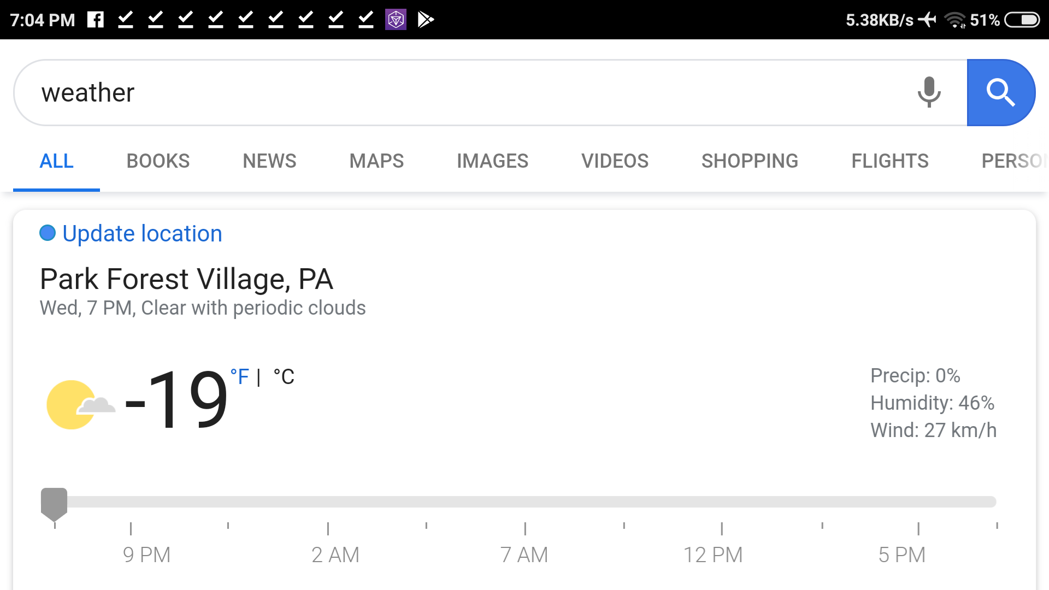
Task: Open the MAPS results tab
Action: (376, 161)
